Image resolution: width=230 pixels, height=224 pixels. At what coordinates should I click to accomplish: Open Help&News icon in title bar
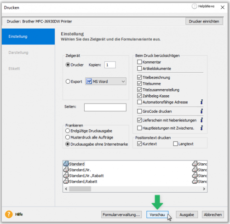(x=194, y=6)
